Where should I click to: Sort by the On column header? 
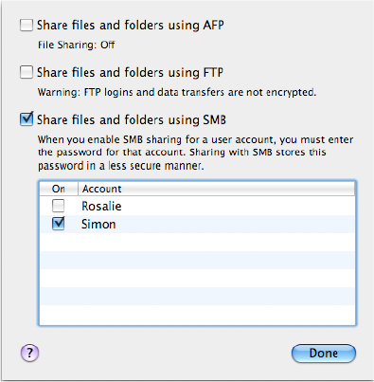(x=59, y=189)
